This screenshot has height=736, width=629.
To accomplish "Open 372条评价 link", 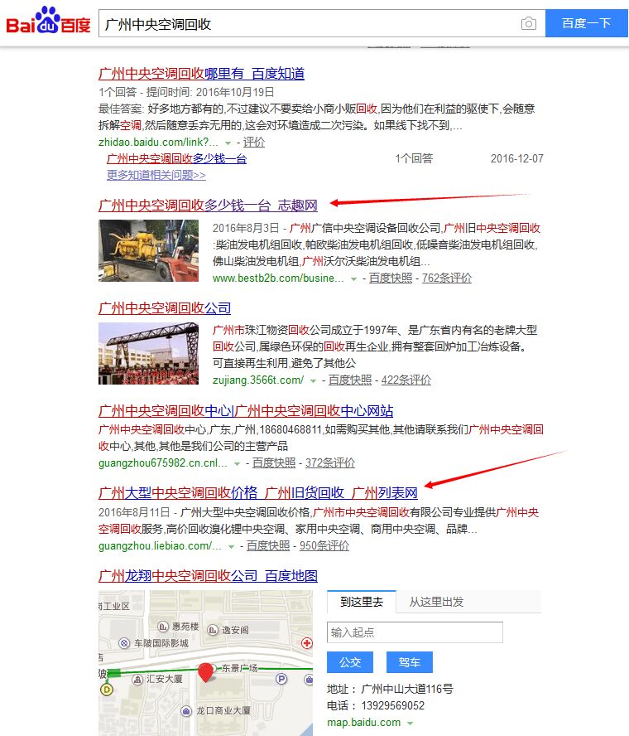I will point(330,462).
